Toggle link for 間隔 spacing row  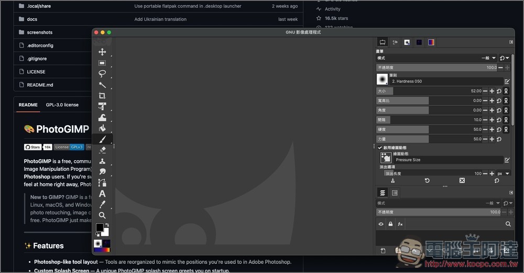506,119
